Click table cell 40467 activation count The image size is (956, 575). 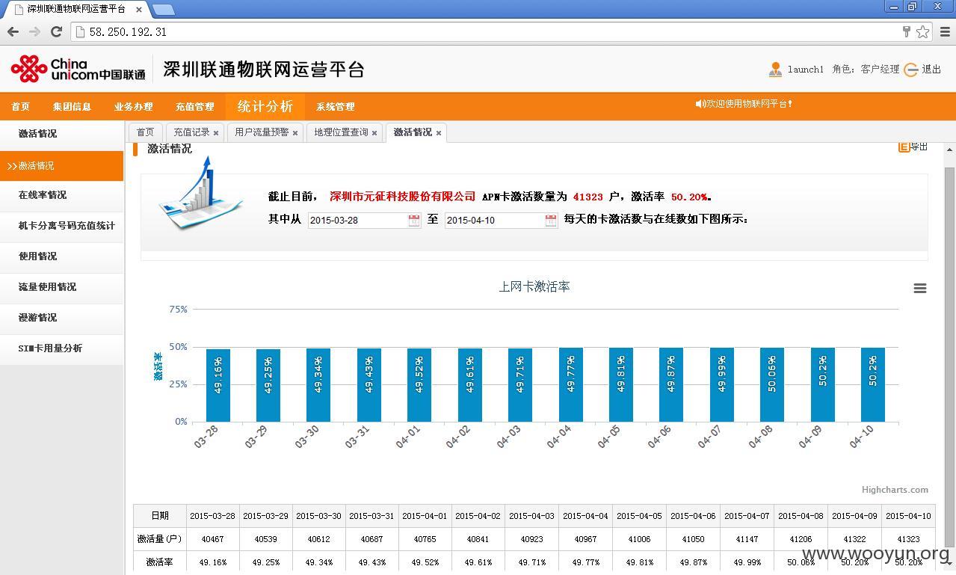point(213,539)
